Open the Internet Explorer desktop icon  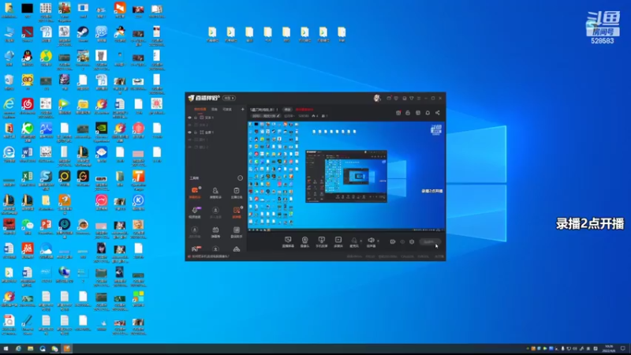[x=9, y=106]
